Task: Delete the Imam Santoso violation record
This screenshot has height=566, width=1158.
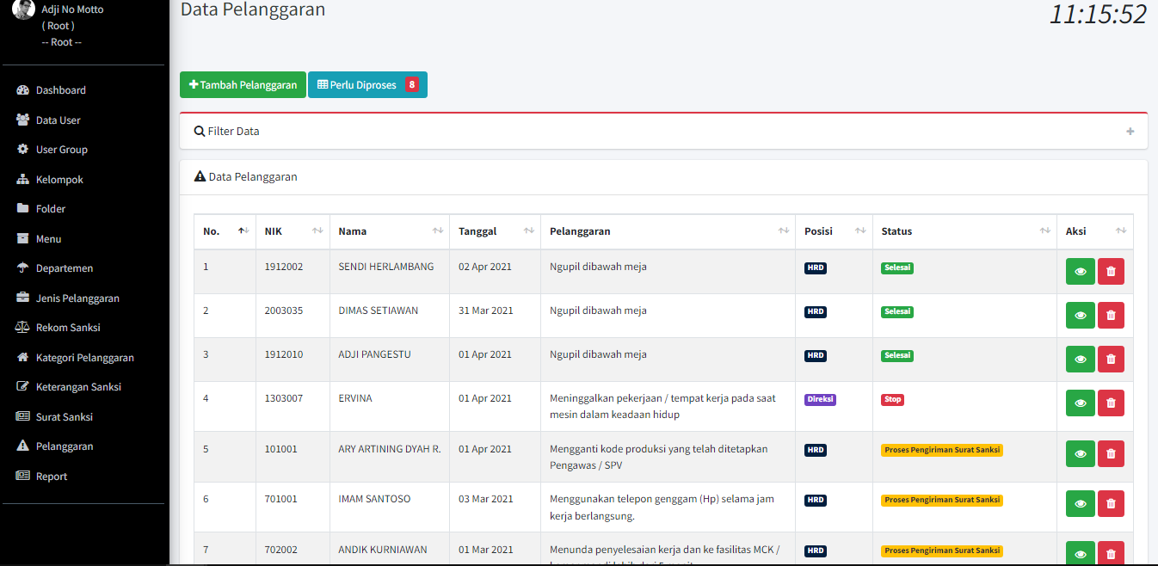Action: [x=1111, y=504]
